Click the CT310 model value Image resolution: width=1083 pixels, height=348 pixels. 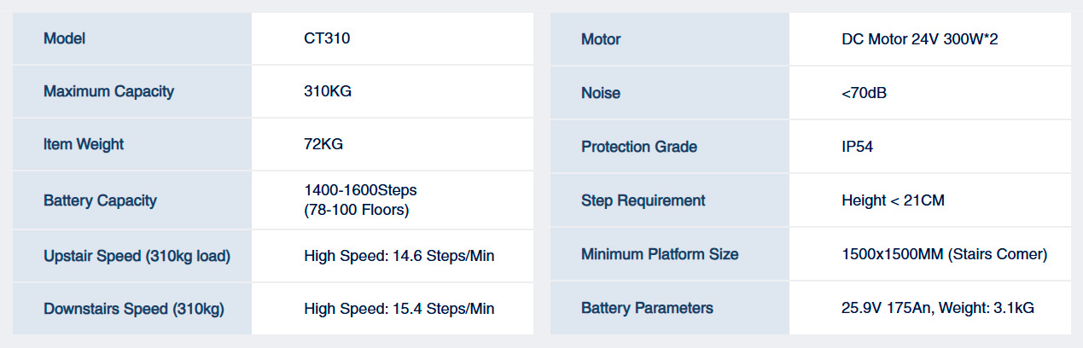click(325, 38)
